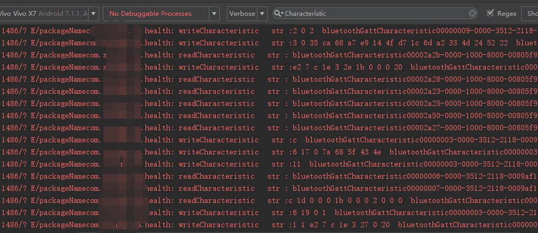Click the search field containing Characteristic
Image resolution: width=538 pixels, height=233 pixels.
point(375,13)
